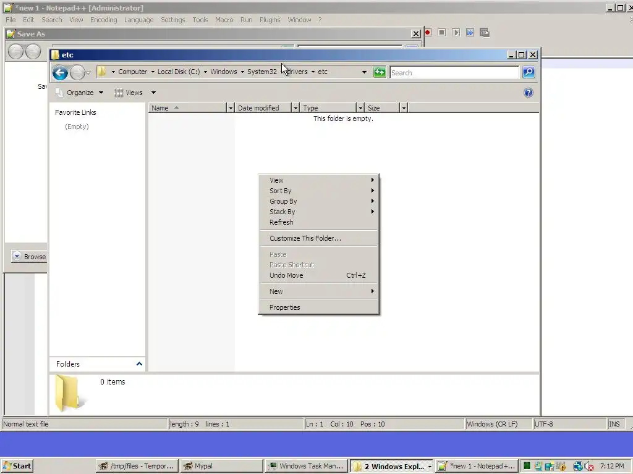
Task: Open the volume muted tray icon
Action: pos(589,467)
